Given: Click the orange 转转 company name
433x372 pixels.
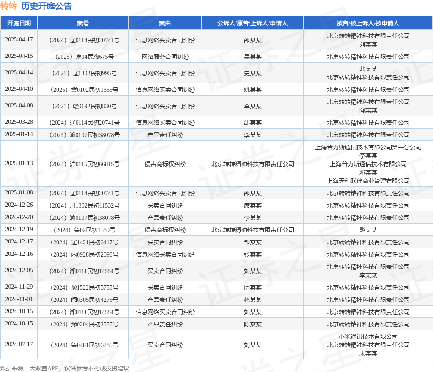Looking at the screenshot, I should 8,6.
